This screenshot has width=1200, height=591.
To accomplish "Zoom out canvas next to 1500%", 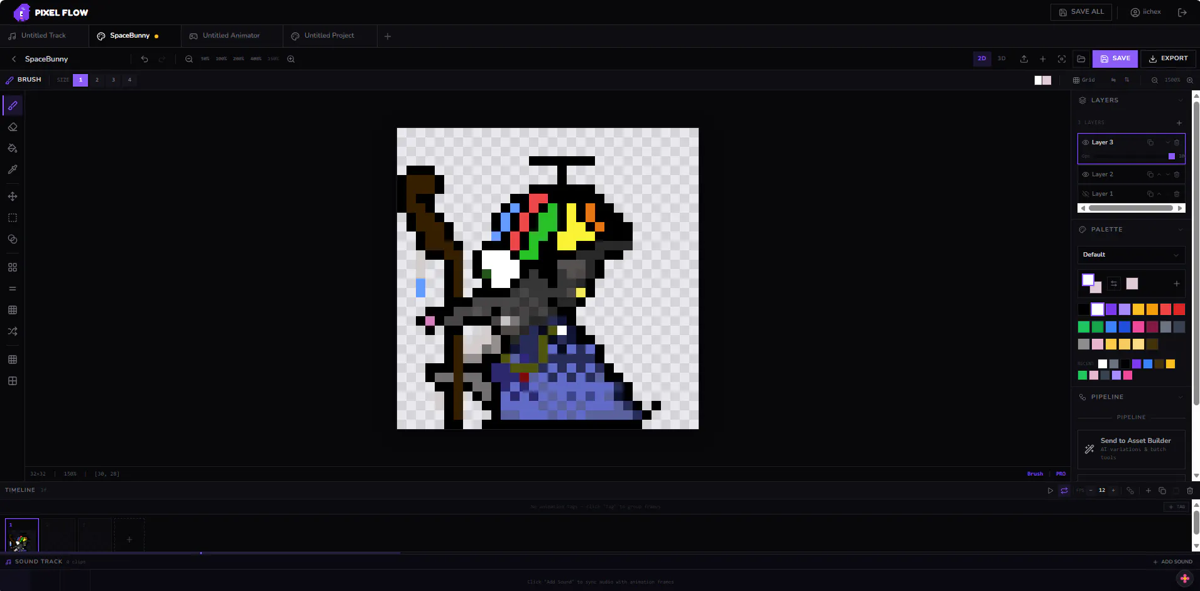I will coord(1155,80).
